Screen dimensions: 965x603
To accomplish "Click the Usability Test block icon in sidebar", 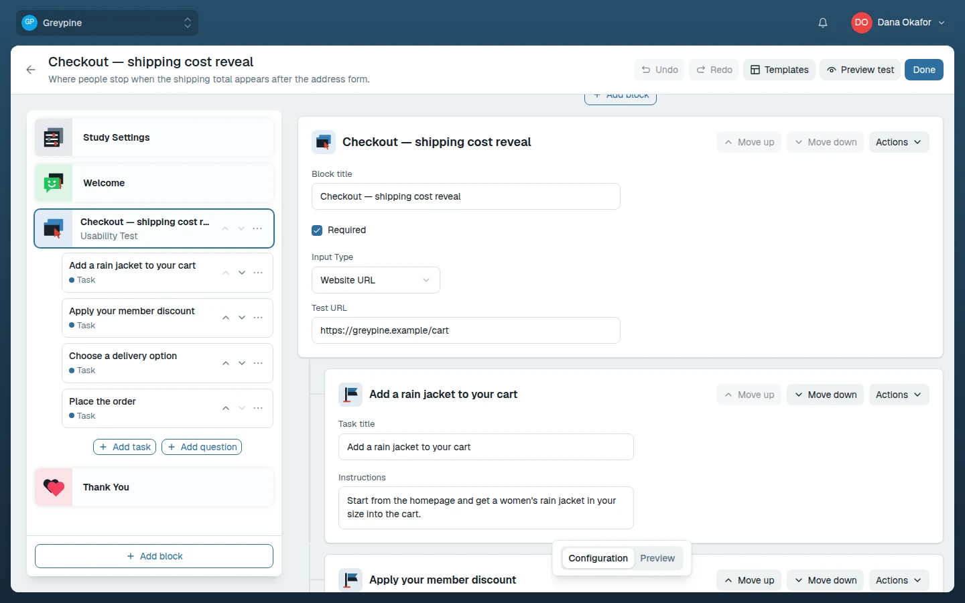I will (x=54, y=228).
